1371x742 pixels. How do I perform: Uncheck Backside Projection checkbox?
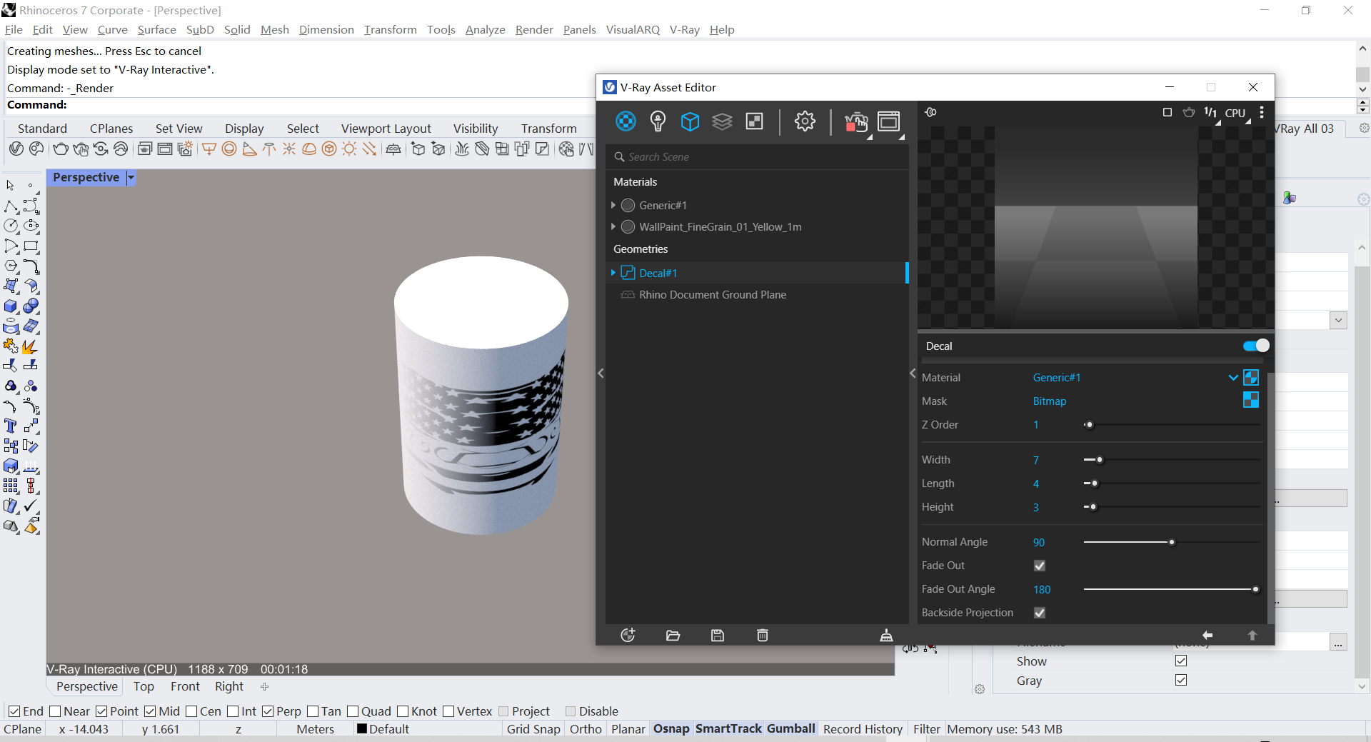pyautogui.click(x=1040, y=613)
